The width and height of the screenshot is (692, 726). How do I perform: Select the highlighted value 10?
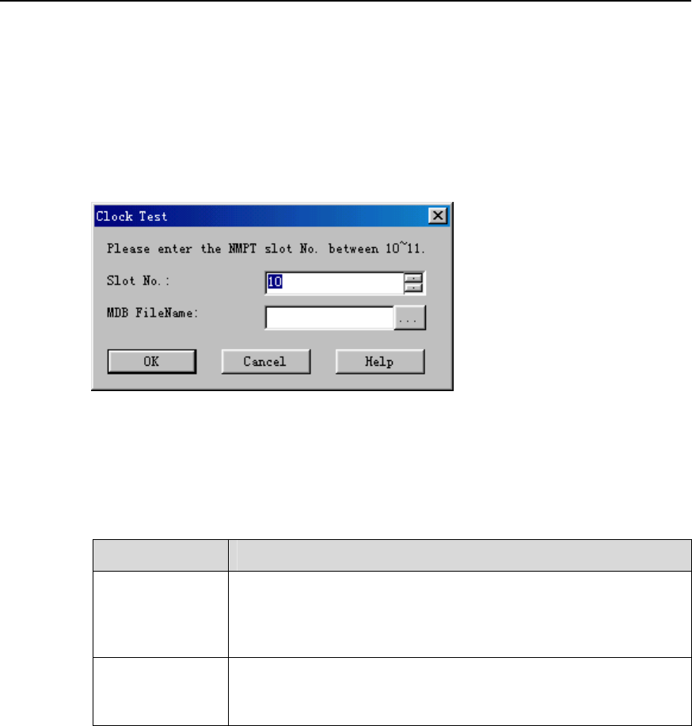click(x=275, y=282)
